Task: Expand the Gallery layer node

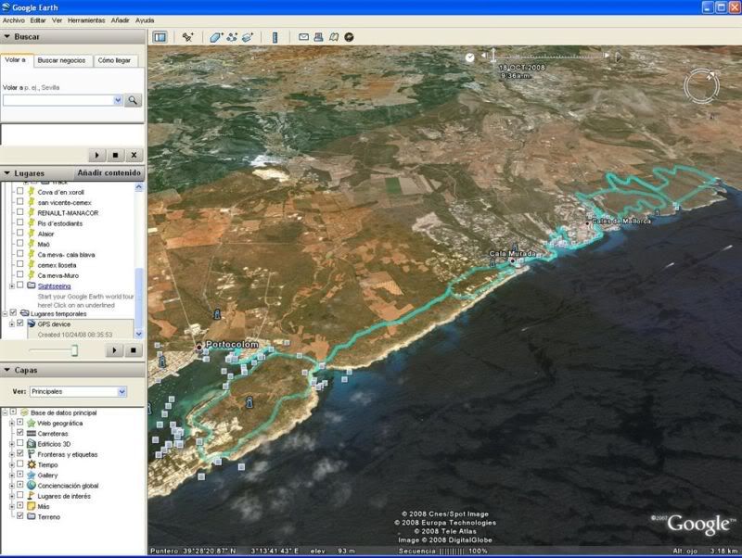Action: [12, 476]
